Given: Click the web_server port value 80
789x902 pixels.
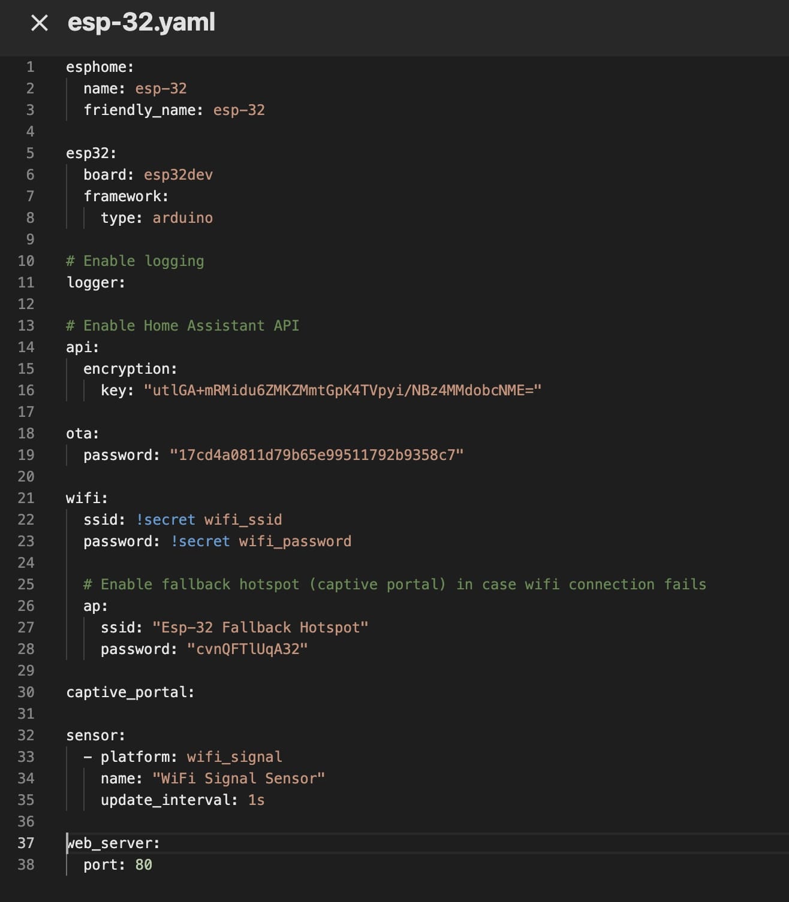Looking at the screenshot, I should [143, 865].
